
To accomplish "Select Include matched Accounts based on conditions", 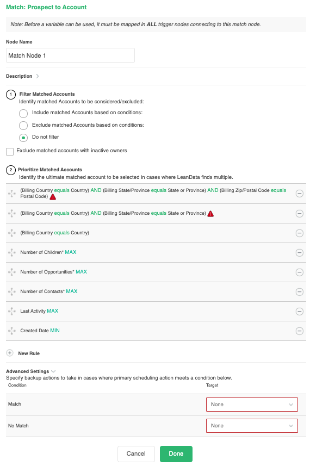I will 23,113.
